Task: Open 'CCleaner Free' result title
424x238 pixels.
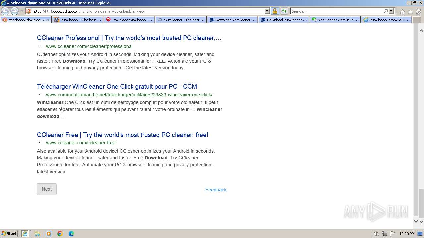Action: (123, 135)
